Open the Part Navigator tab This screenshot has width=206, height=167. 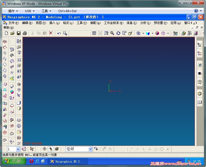pyautogui.click(x=199, y=53)
